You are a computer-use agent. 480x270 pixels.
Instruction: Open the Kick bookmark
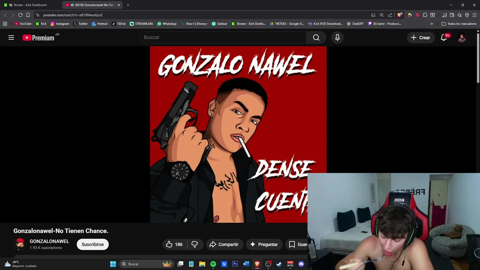(41, 24)
